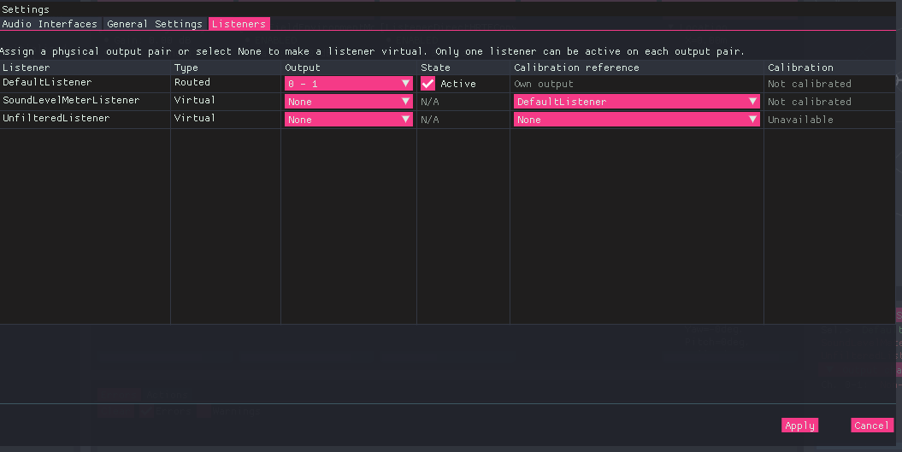Click Not calibrated status for DefaultListener

click(810, 84)
